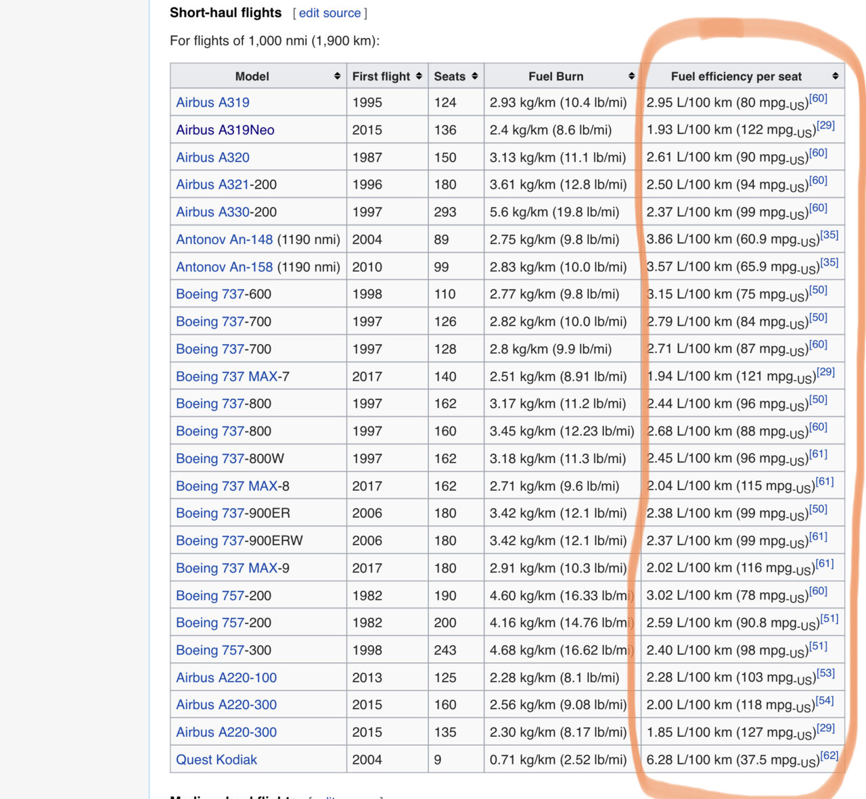866x799 pixels.
Task: Click reference 53 beside A220-100
Action: click(825, 673)
